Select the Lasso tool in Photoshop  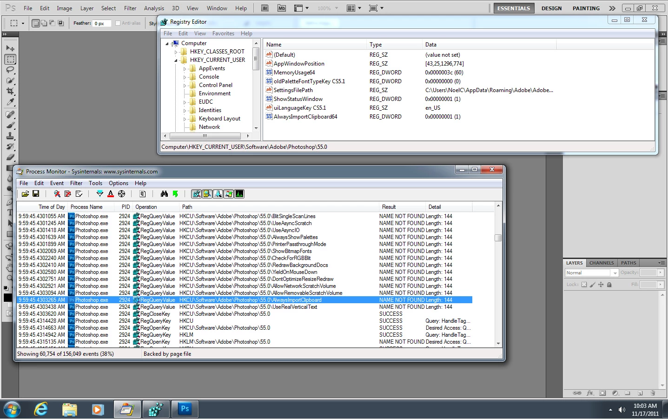(x=10, y=70)
